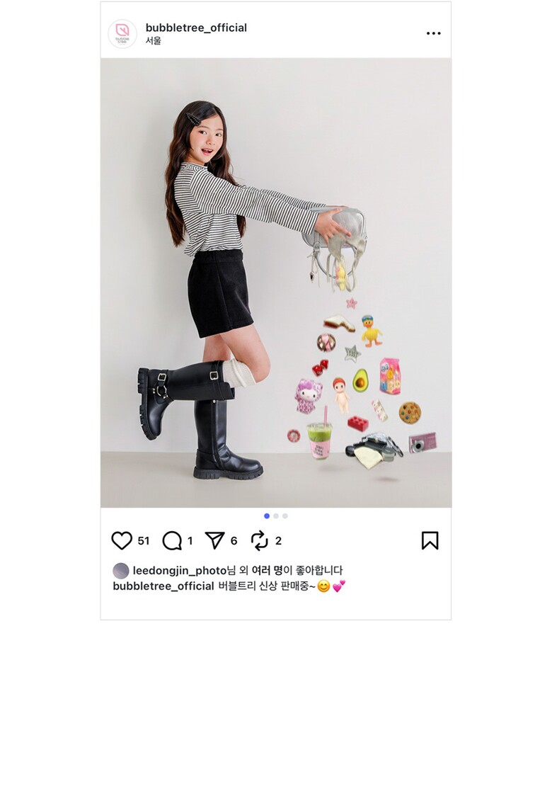The image size is (552, 803).
Task: Open bubbletree profile picture avatar
Action: click(122, 34)
